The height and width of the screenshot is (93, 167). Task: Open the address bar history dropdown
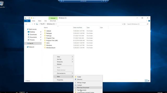(x=122, y=24)
